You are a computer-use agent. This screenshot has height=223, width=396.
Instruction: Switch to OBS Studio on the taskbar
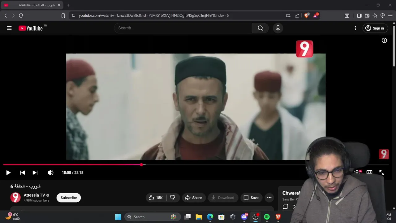pyautogui.click(x=256, y=217)
